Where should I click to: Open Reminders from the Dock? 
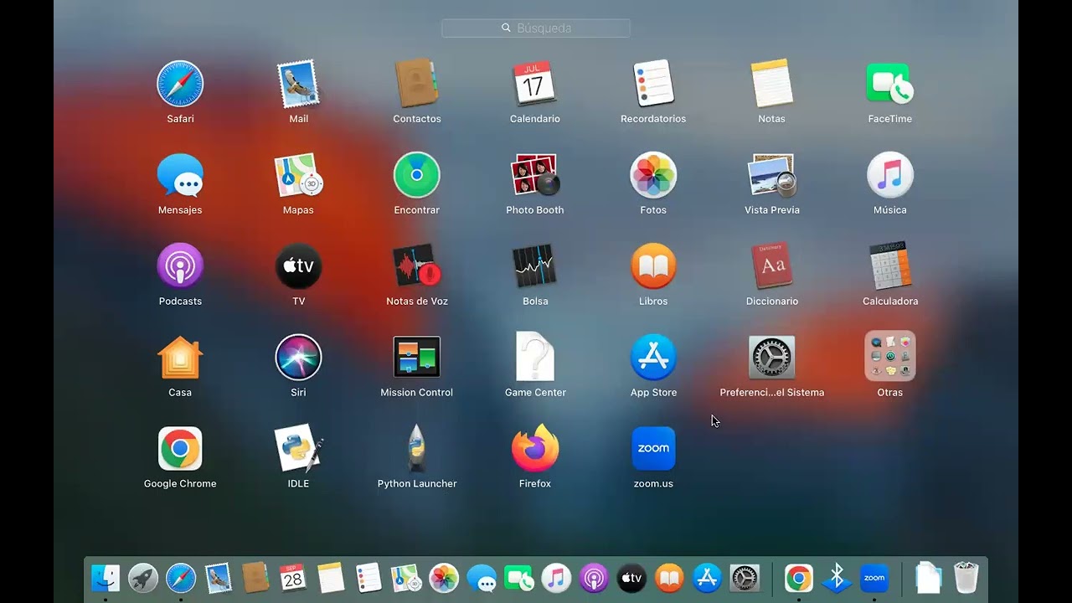(368, 578)
